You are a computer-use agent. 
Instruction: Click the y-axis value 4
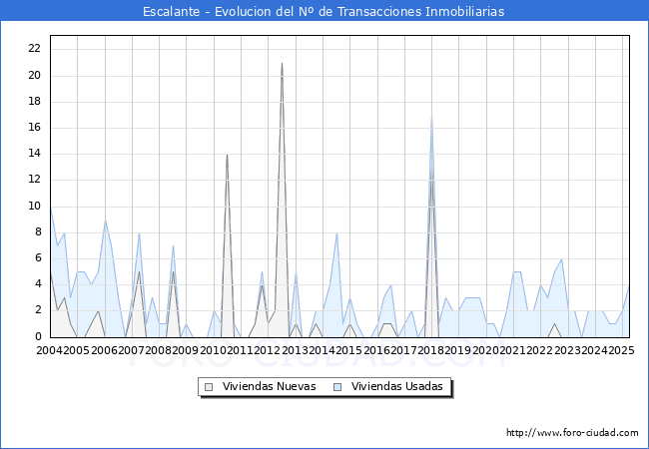tap(39, 284)
